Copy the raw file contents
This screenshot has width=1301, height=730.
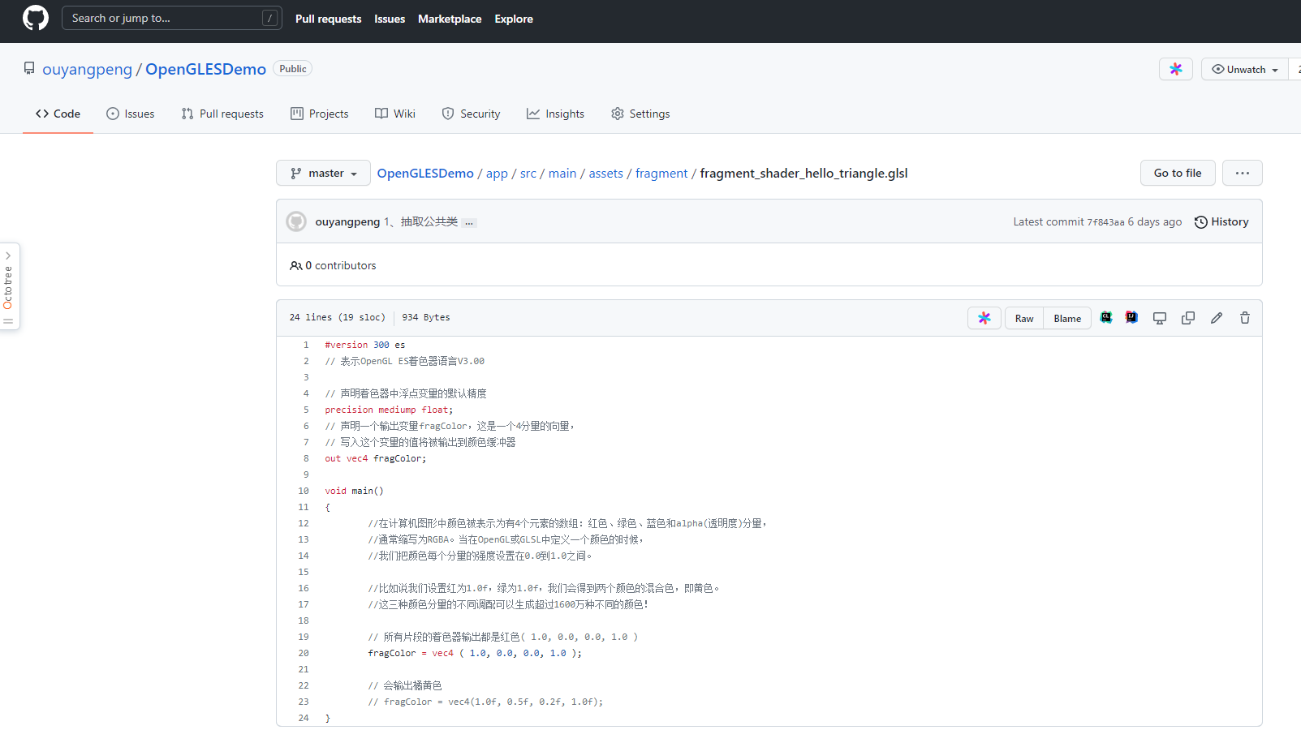click(x=1187, y=318)
